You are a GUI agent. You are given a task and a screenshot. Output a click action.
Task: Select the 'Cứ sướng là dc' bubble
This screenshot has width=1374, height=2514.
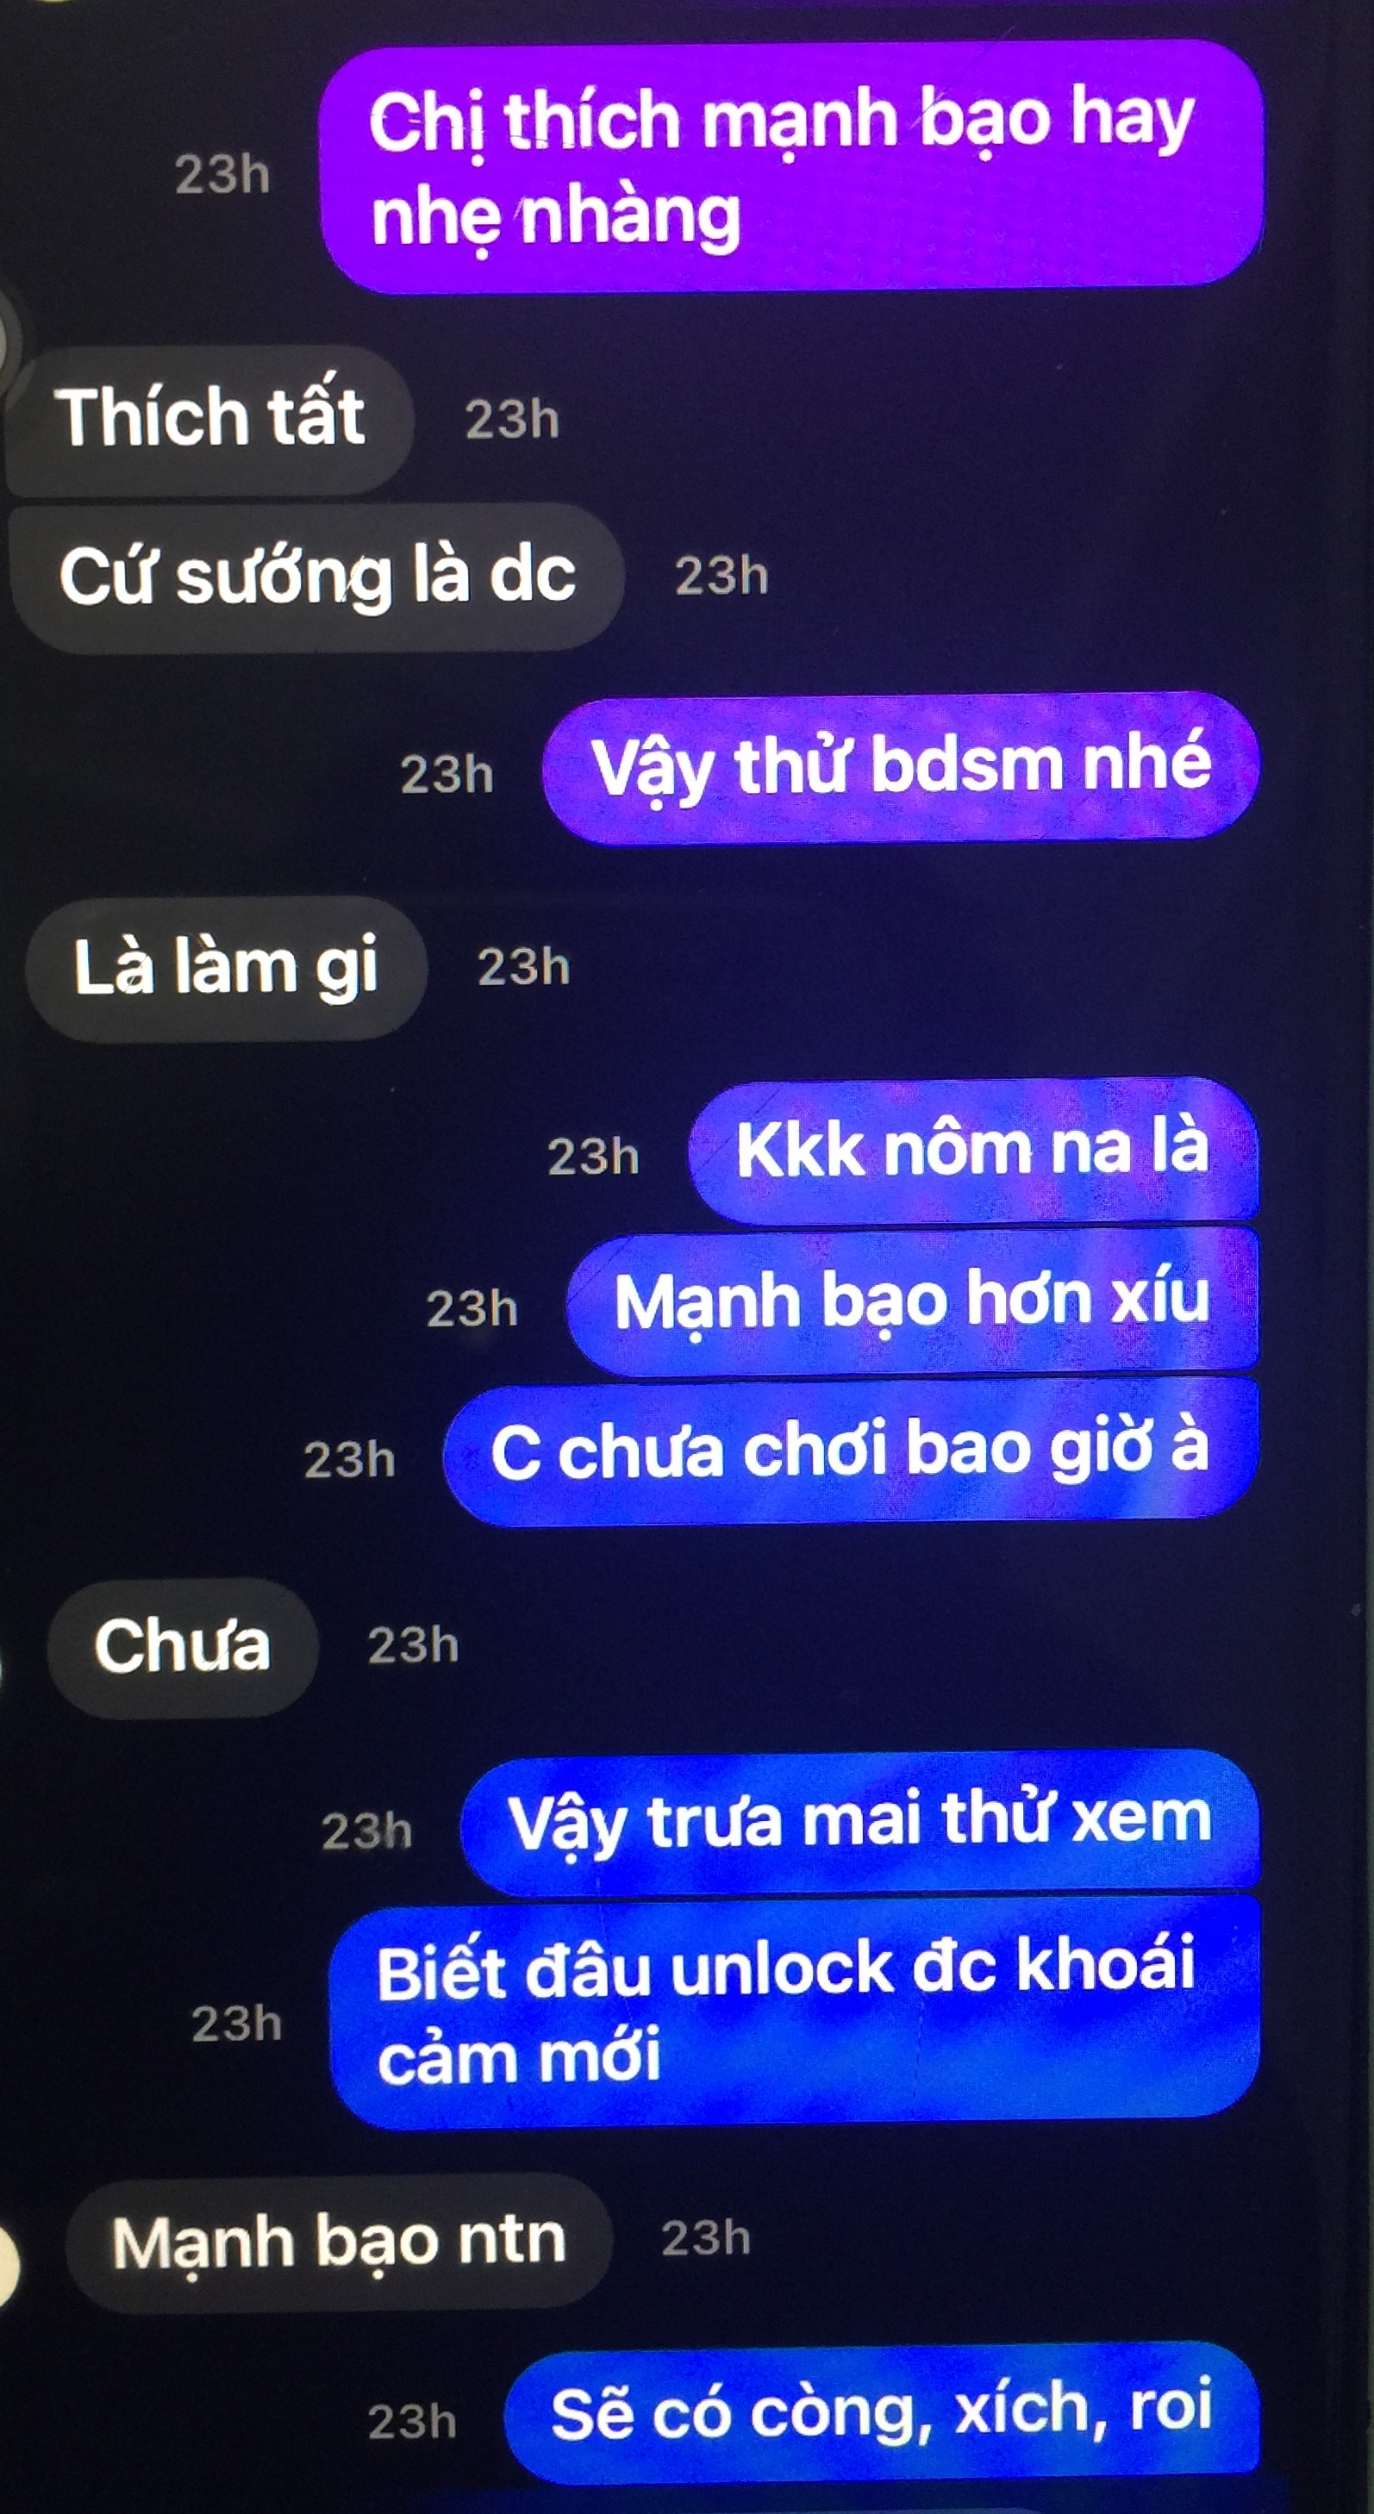(x=315, y=576)
